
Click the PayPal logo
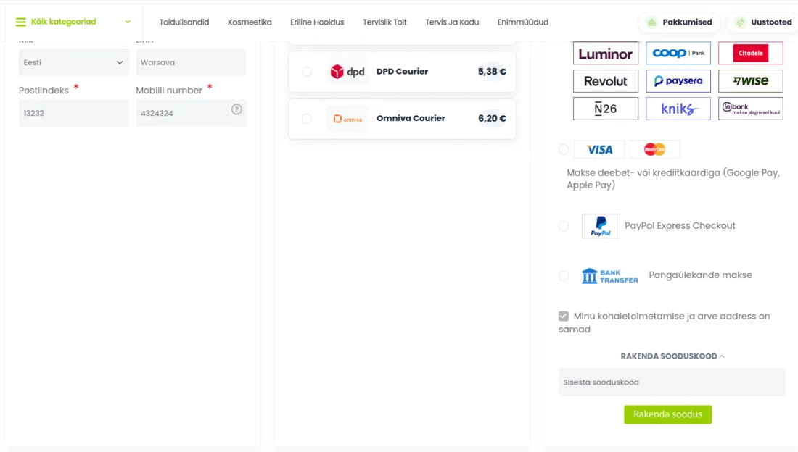(x=601, y=226)
